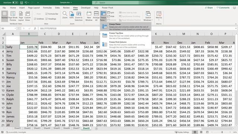Switch to the Formulas tab

tap(47, 7)
